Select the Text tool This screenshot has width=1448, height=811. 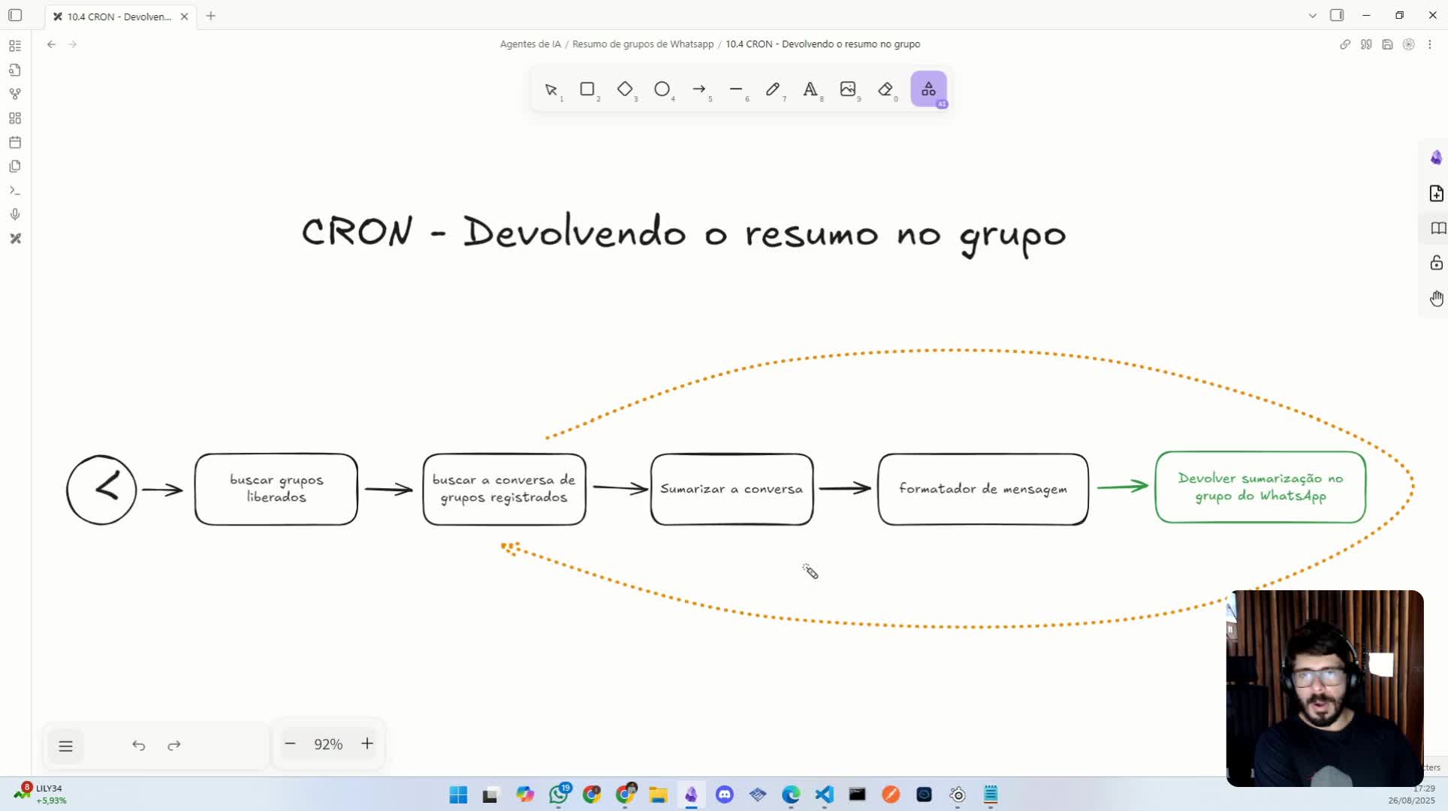click(x=811, y=89)
